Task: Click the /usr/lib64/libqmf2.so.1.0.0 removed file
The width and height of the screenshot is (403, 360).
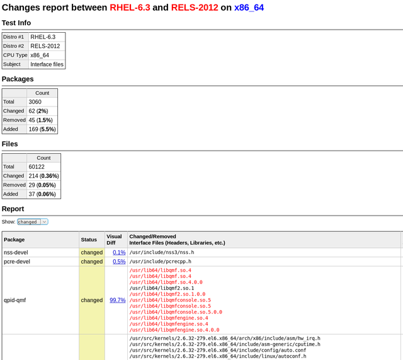Action: (x=167, y=294)
